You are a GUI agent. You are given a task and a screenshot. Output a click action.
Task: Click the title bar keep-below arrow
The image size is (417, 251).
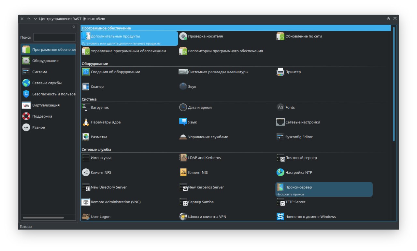35,19
